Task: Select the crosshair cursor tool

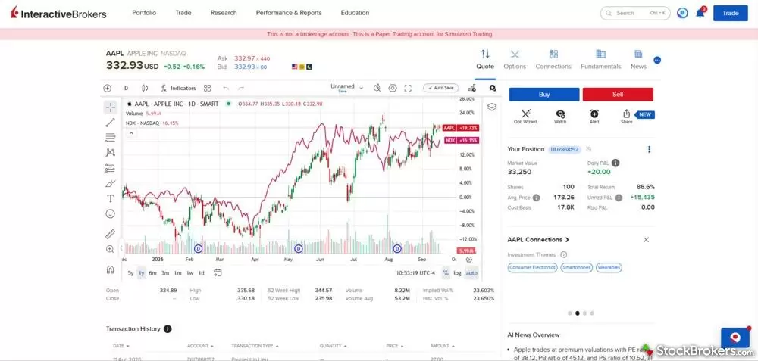Action: click(x=110, y=107)
